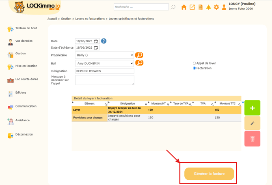Edit selected line with pencil button
Viewport: 272px width, 185px height.
(252, 123)
